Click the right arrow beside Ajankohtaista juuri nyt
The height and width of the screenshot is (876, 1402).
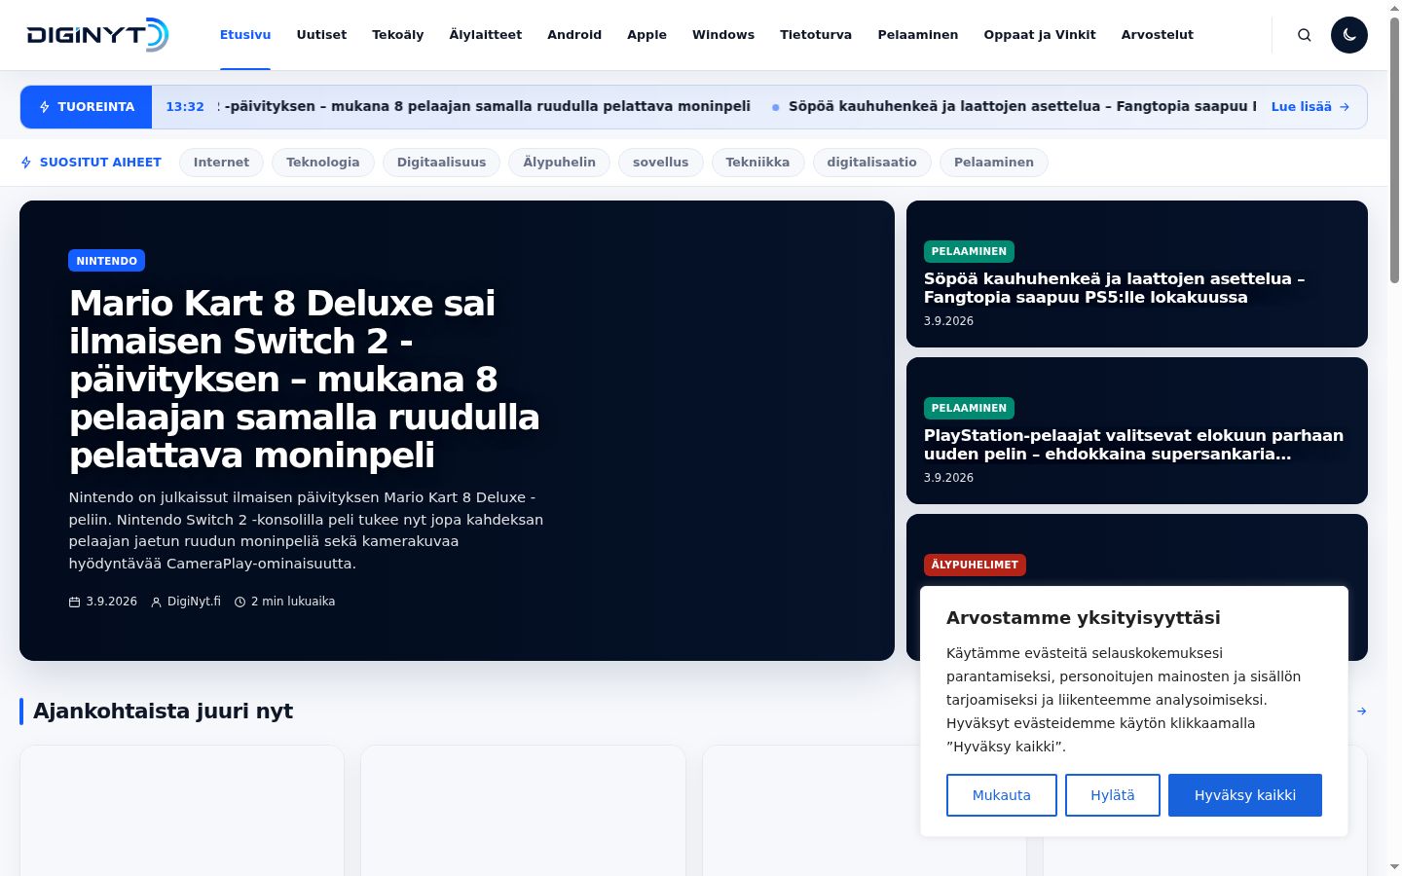1361,712
